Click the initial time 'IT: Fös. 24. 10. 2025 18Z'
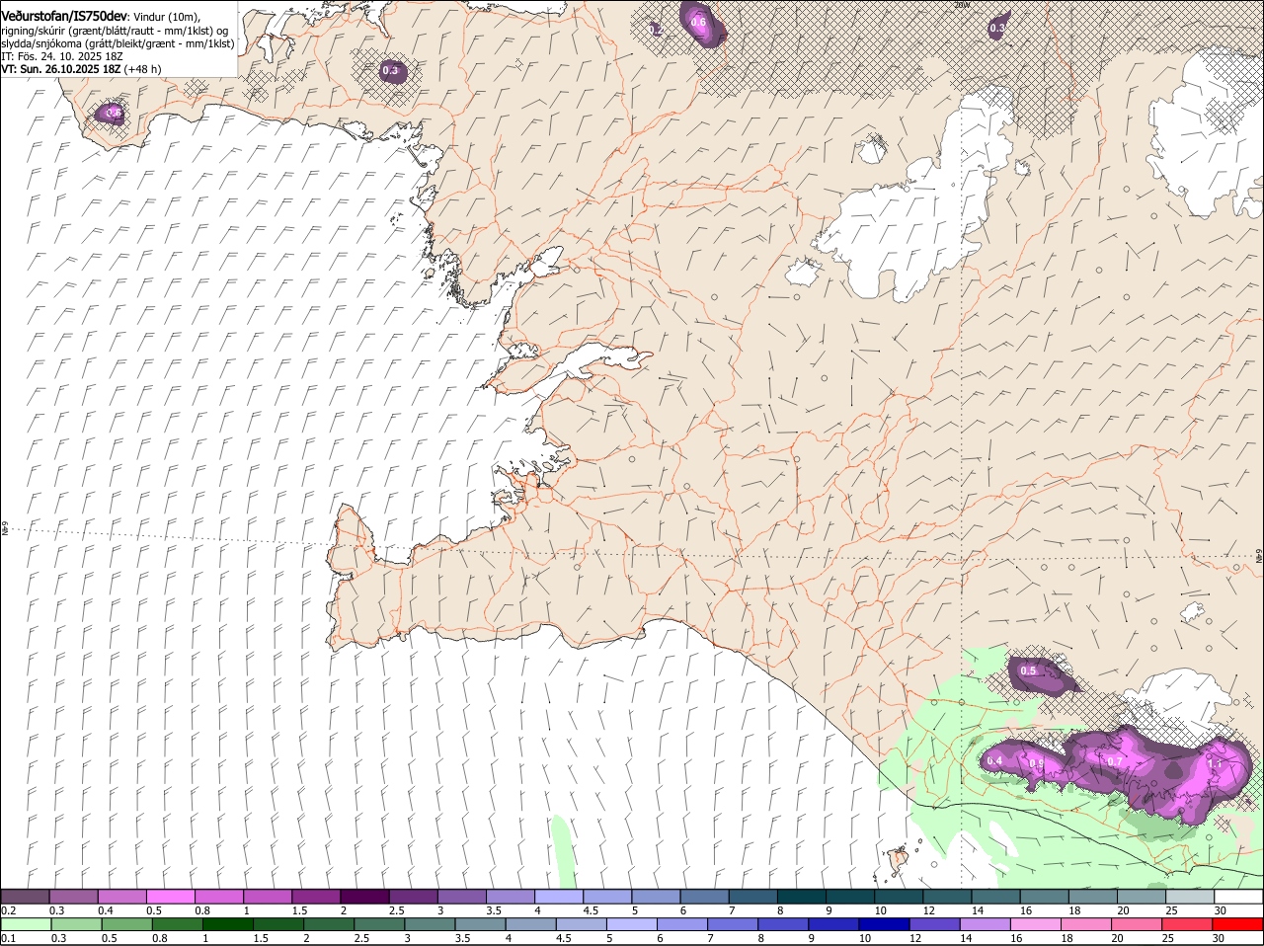The width and height of the screenshot is (1264, 946). tap(62, 56)
